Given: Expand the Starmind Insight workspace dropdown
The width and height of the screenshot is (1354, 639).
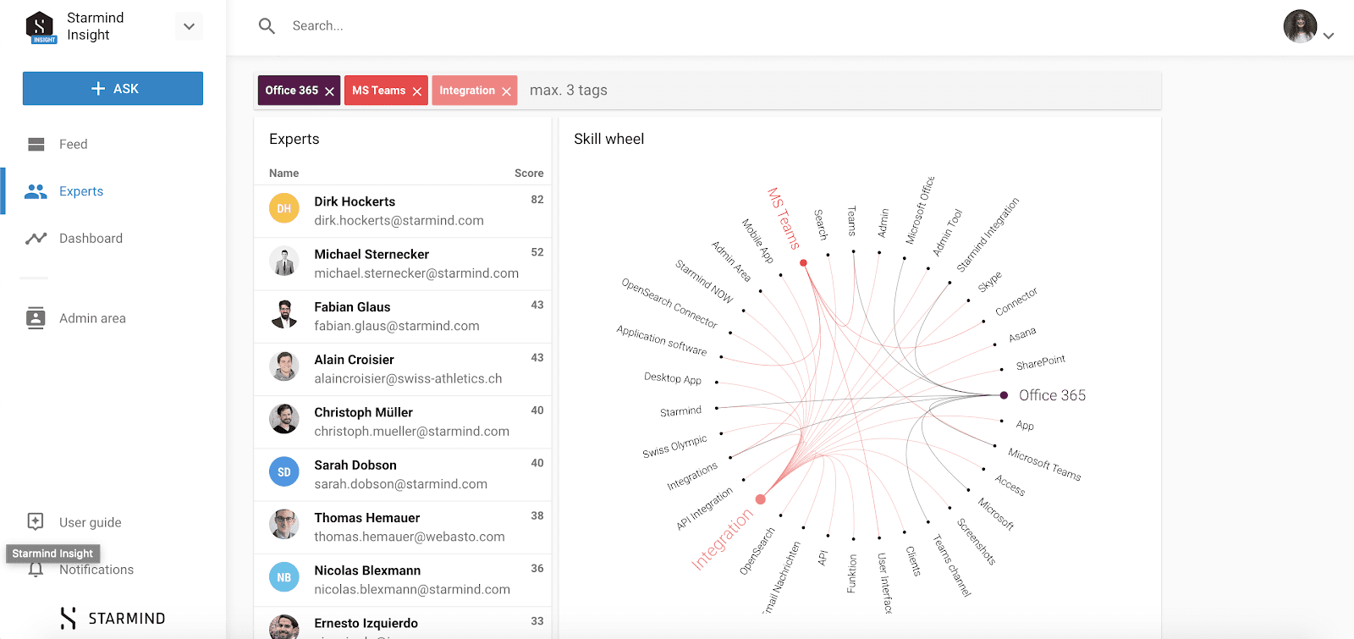Looking at the screenshot, I should 189,26.
